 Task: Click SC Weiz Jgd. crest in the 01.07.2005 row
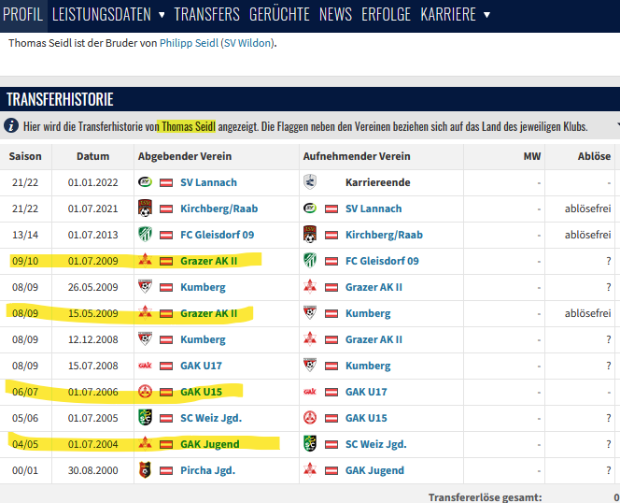click(145, 418)
